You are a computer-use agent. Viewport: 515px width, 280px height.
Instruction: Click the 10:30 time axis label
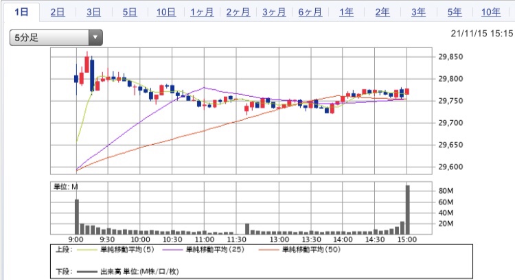172,240
